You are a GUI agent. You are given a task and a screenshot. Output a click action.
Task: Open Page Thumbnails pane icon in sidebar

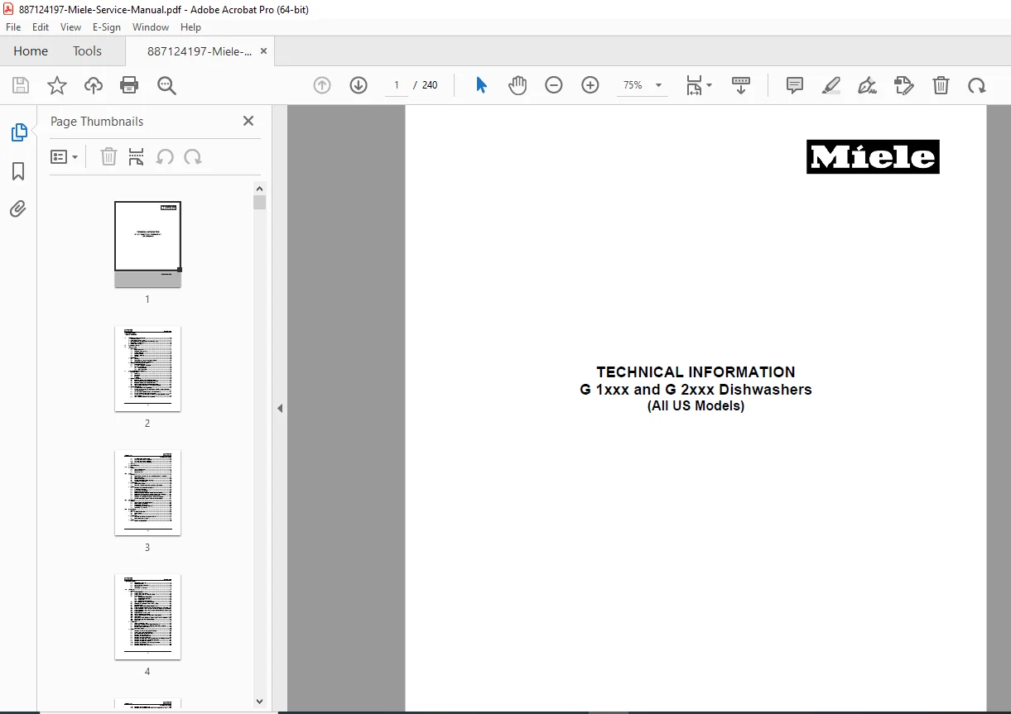point(18,132)
